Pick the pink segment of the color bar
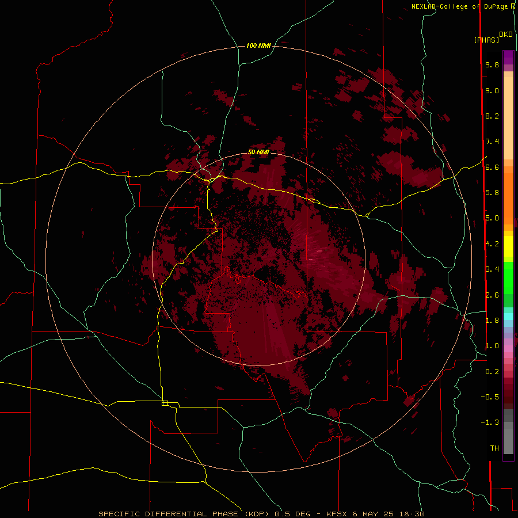 coord(508,348)
